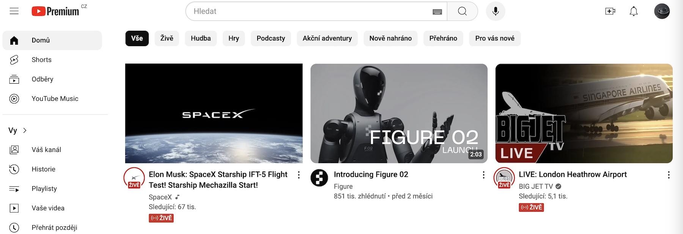
Task: Open LIVE: London Heathrow Airport title
Action: 573,175
